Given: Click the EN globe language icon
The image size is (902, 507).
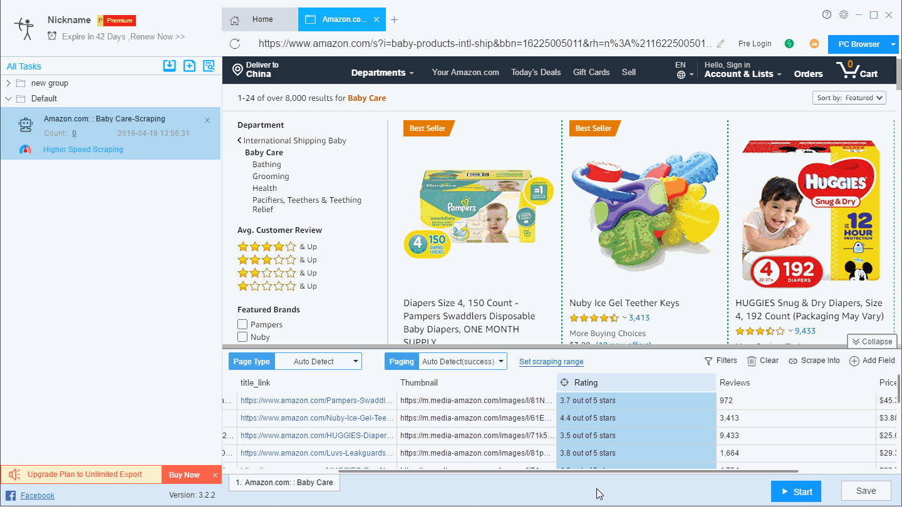Looking at the screenshot, I should 681,74.
